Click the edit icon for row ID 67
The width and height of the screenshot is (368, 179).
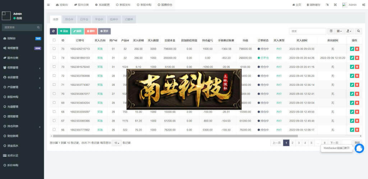point(352,121)
